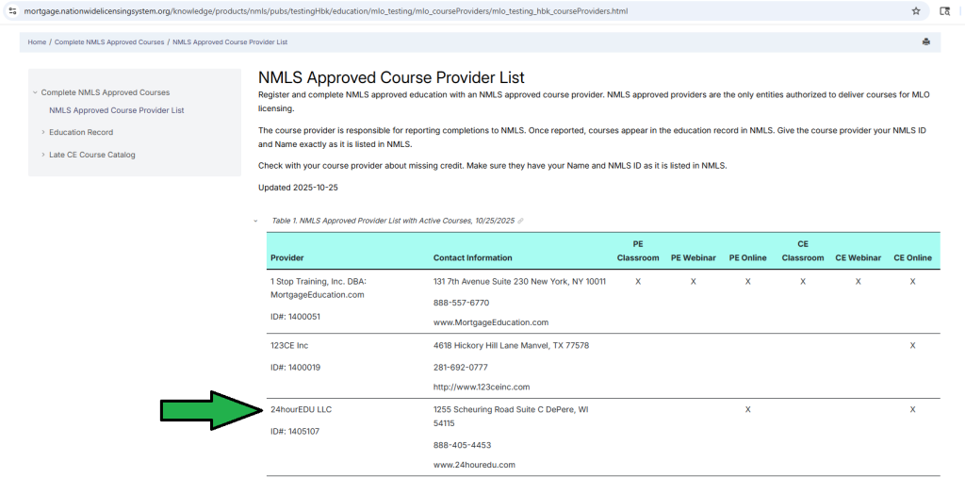Print the page using the printer icon
This screenshot has width=965, height=478.
pos(925,41)
